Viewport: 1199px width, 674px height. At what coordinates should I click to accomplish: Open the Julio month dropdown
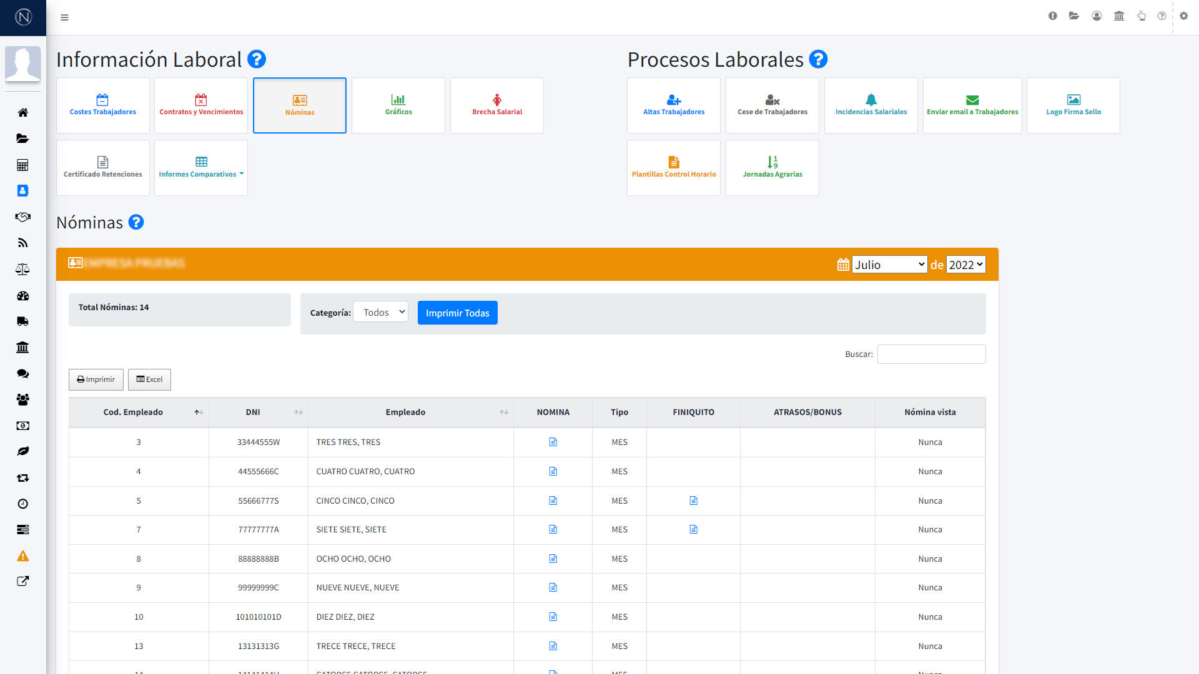click(x=889, y=265)
